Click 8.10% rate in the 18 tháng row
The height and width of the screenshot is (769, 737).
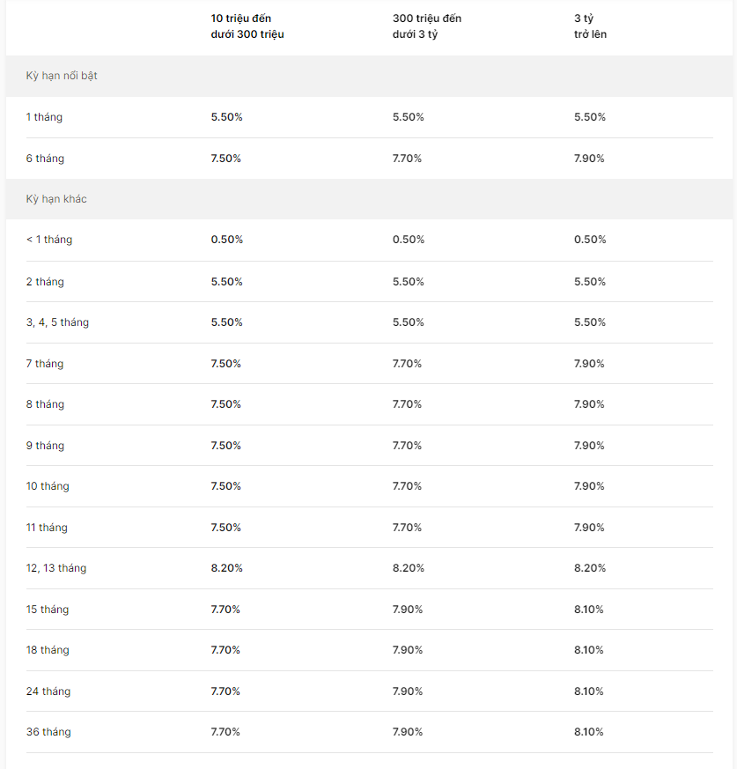(x=589, y=650)
